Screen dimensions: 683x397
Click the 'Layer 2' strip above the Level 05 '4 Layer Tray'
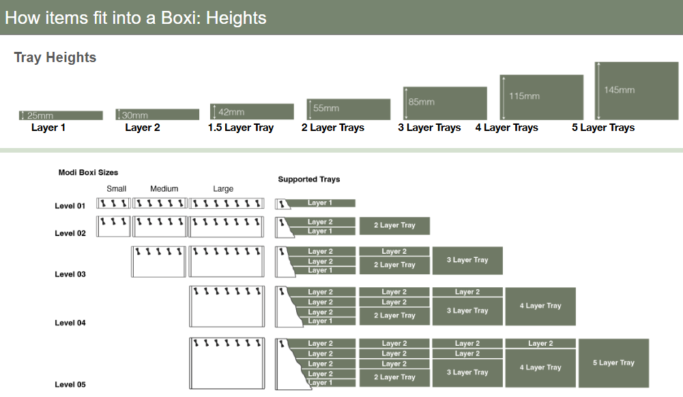coord(540,344)
